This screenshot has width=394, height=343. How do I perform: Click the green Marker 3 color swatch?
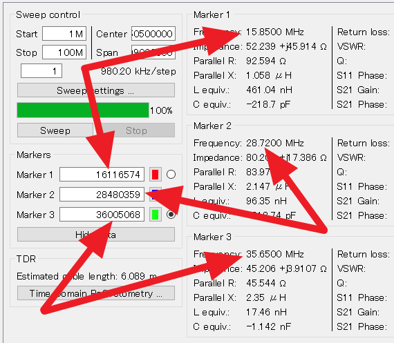156,215
